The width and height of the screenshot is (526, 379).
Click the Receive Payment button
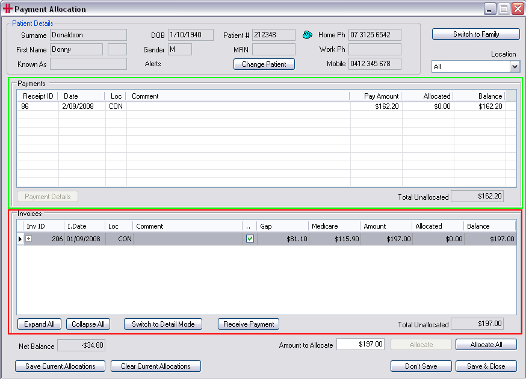click(x=249, y=324)
